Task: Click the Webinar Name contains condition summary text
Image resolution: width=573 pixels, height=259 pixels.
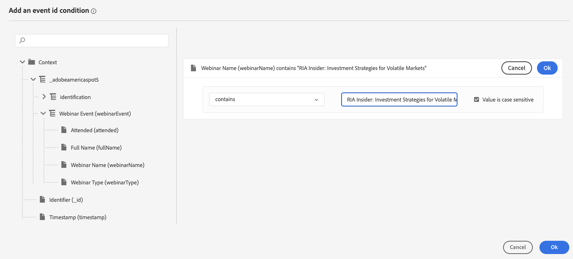Action: pos(314,68)
